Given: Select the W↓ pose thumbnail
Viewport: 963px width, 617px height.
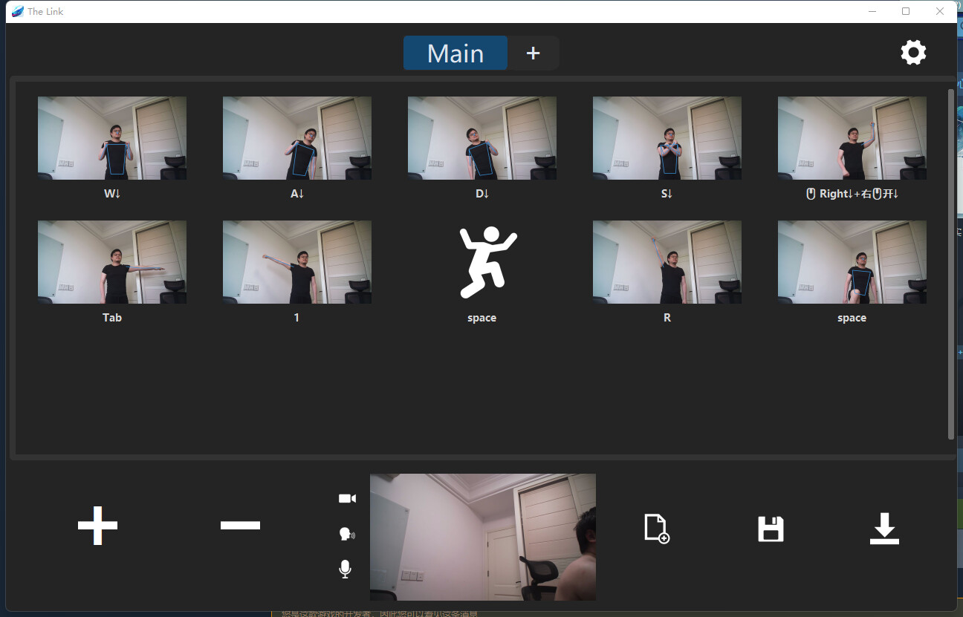Looking at the screenshot, I should pos(111,137).
